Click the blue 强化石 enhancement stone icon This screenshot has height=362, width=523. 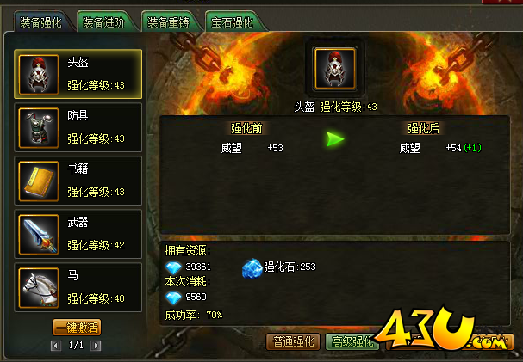[252, 268]
